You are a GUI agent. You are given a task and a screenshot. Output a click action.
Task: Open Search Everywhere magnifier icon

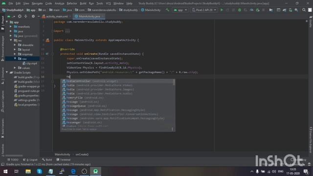(x=304, y=10)
